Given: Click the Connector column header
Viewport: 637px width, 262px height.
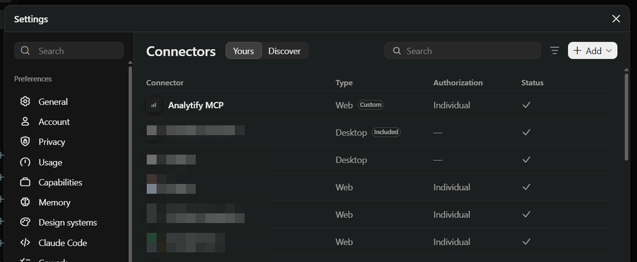Looking at the screenshot, I should point(165,83).
